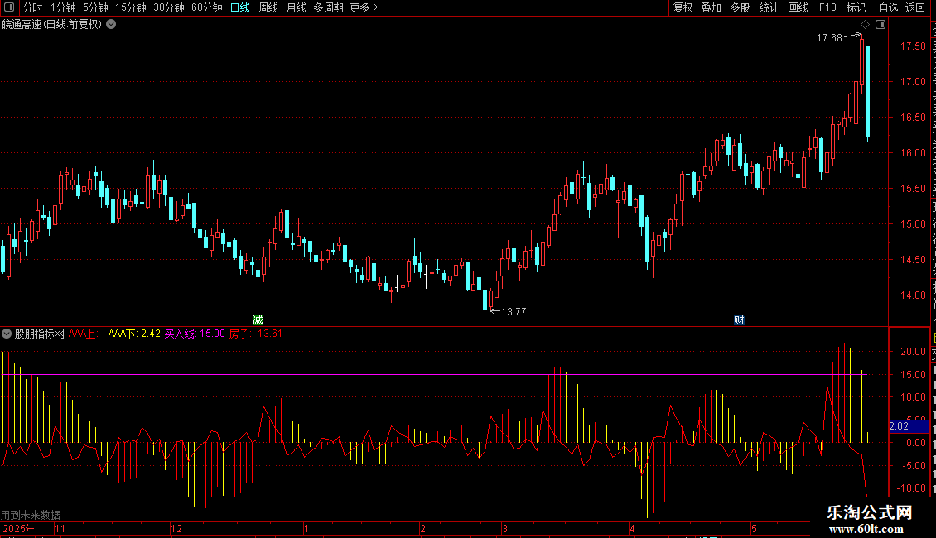Screen dimensions: 936x538
Task: Click the 20.00 indicator axis label
Action: (x=913, y=352)
